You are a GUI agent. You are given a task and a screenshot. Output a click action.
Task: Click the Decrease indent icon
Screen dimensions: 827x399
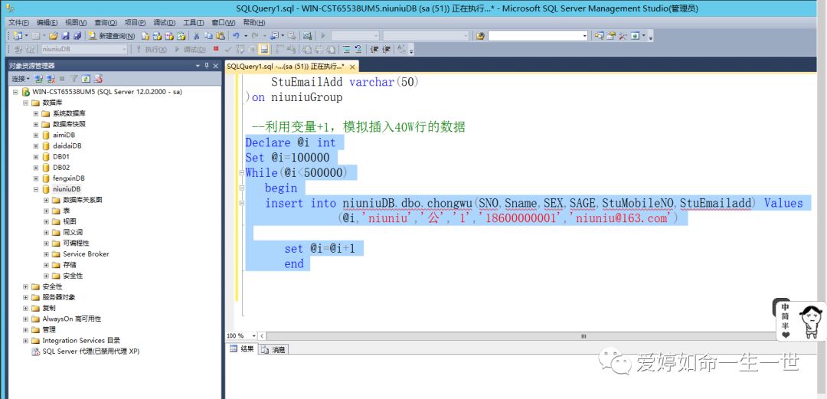[374, 49]
